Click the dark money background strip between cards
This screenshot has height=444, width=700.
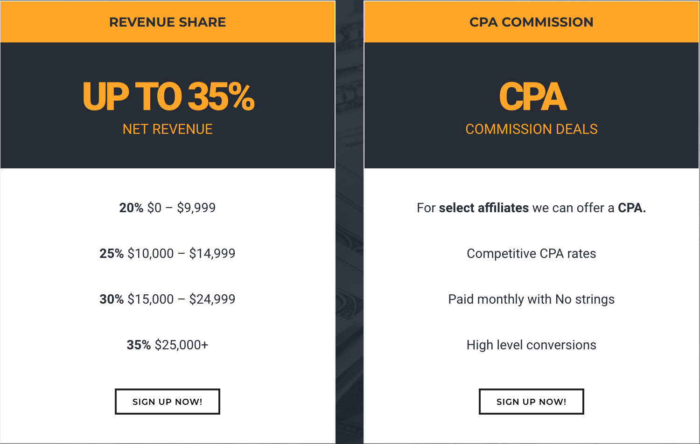(x=350, y=222)
